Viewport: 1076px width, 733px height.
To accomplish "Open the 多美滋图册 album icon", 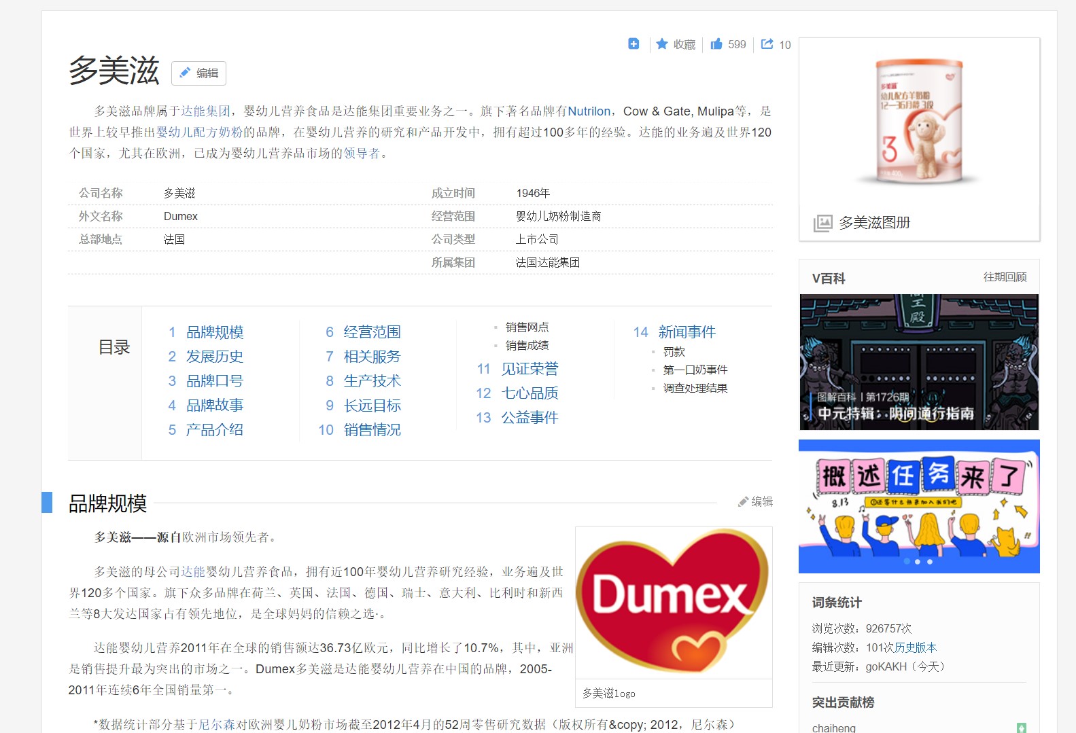I will tap(822, 223).
